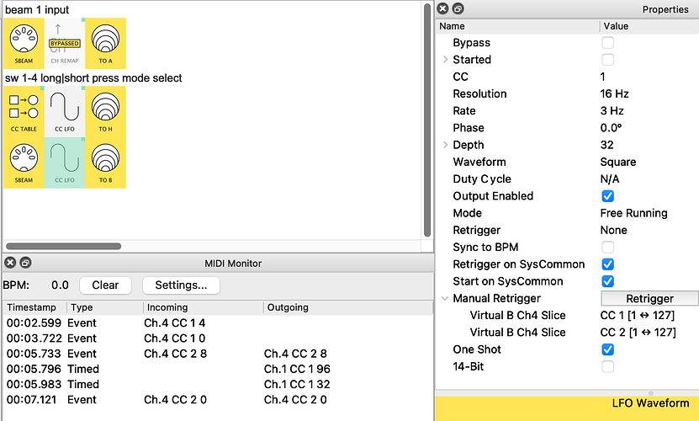Image resolution: width=699 pixels, height=421 pixels.
Task: Expand the Started property row
Action: (445, 60)
